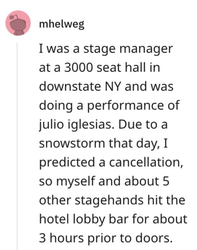The image size is (197, 250).
Task: Click the line 'snowstorm that day, I'
Action: pos(103,143)
